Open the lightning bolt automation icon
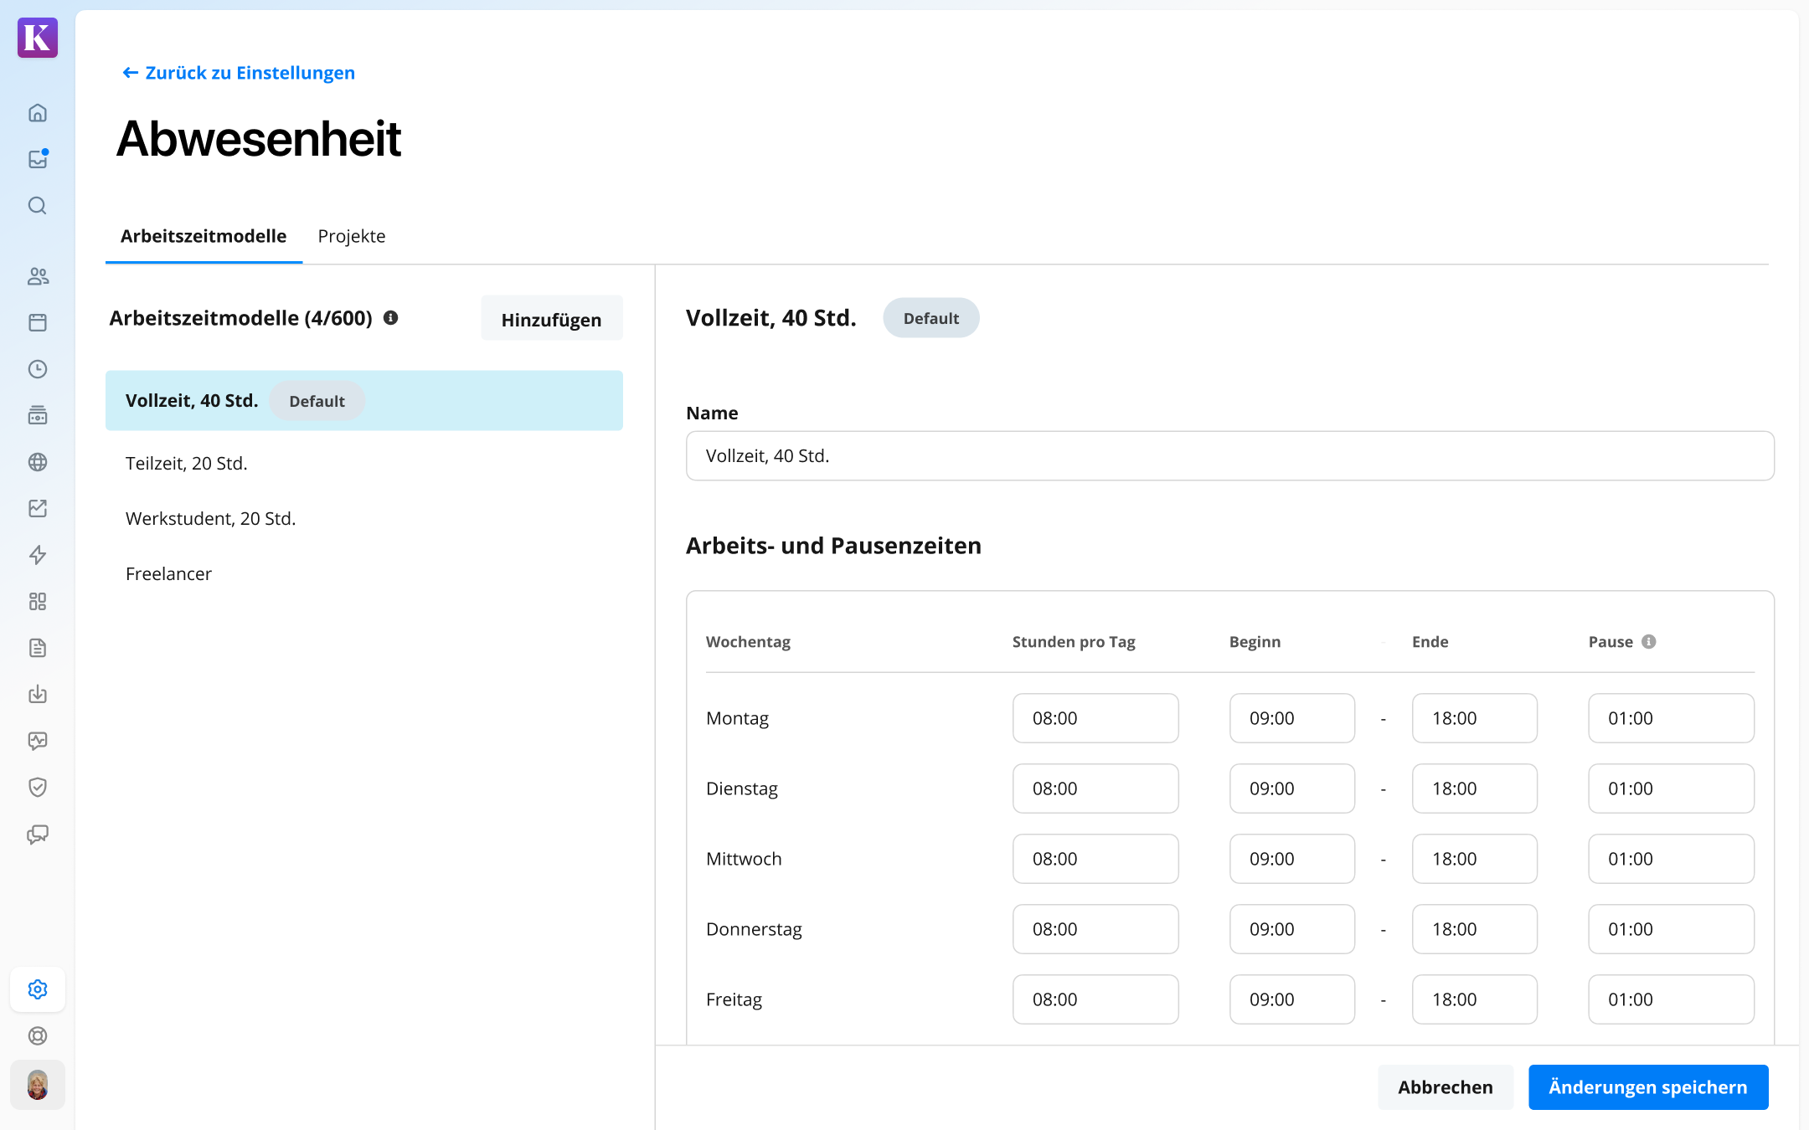The image size is (1809, 1130). pos(38,555)
